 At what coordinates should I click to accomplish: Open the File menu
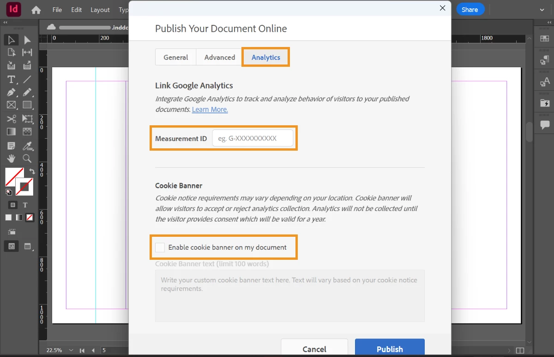(57, 10)
